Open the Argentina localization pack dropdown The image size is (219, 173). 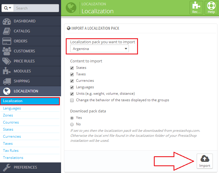point(100,49)
